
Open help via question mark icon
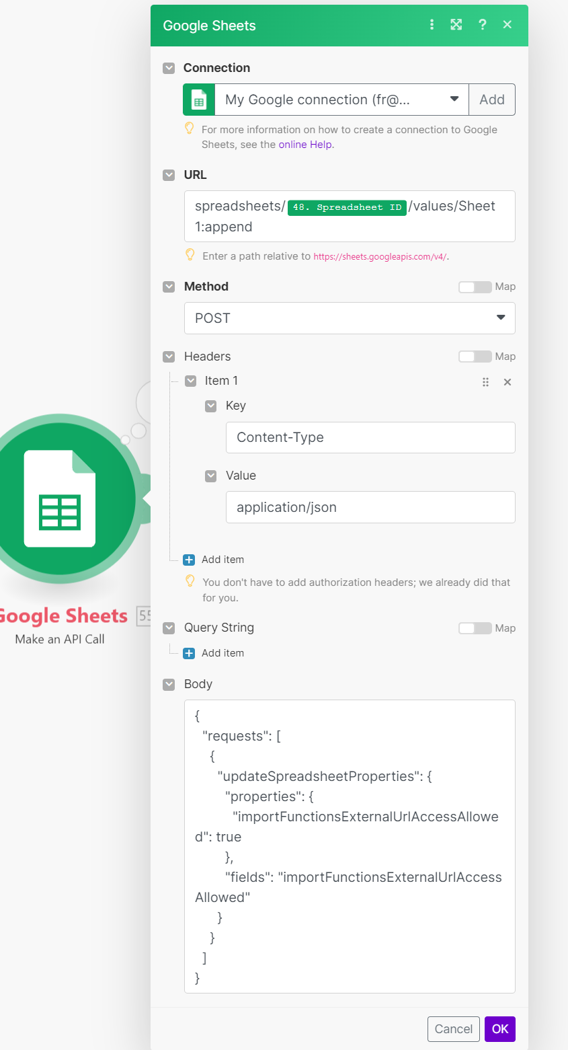pos(482,25)
